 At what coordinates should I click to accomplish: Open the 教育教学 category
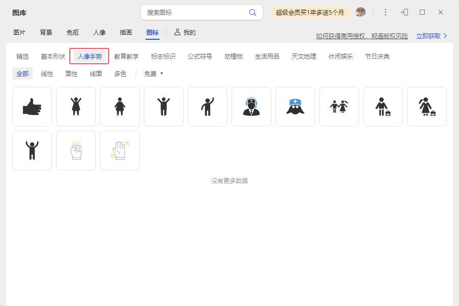tap(126, 57)
